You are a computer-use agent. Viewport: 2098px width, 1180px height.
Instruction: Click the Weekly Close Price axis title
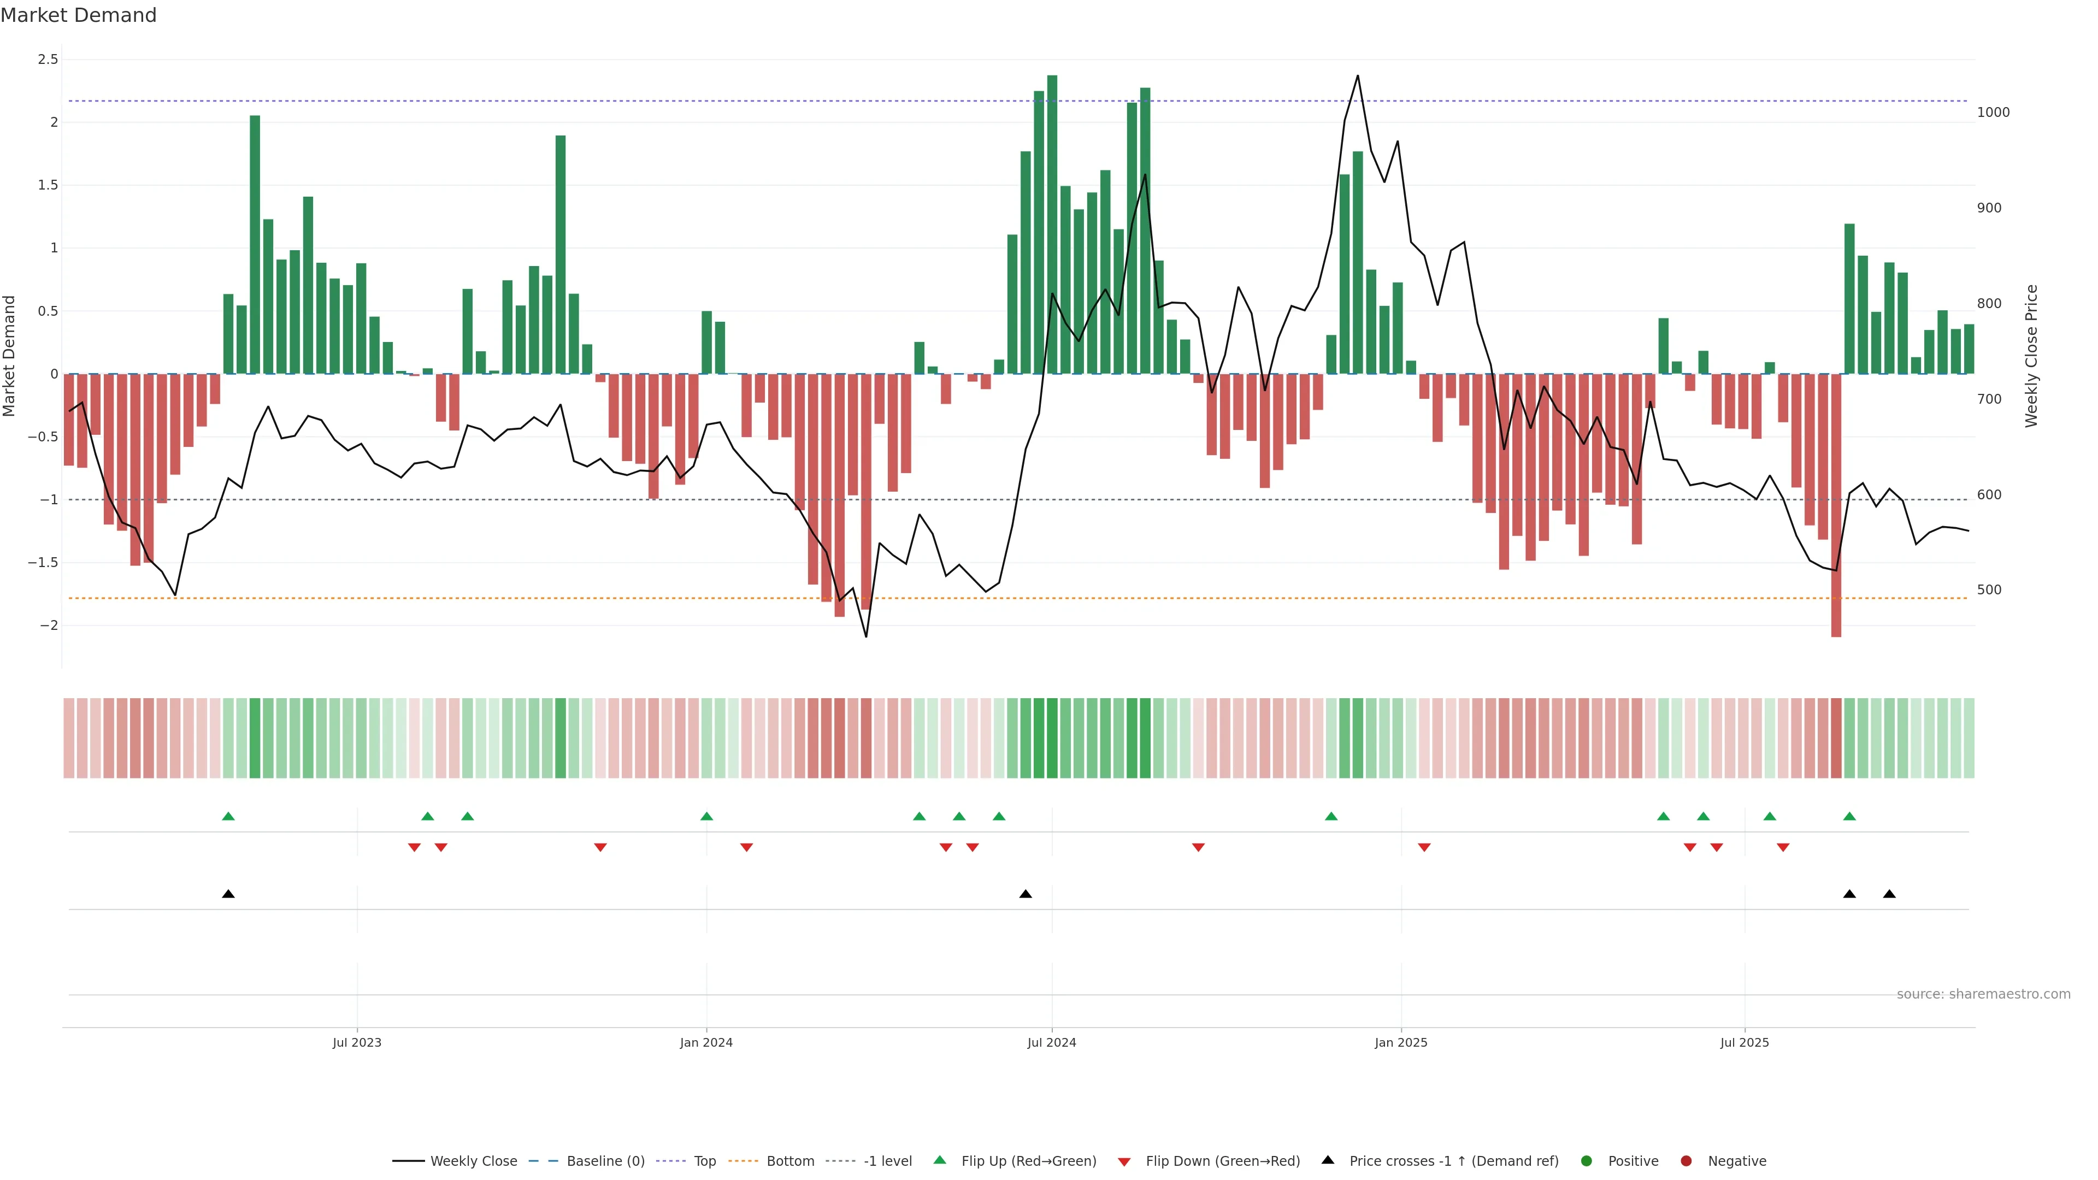pyautogui.click(x=2031, y=356)
